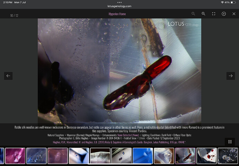
Task: Click the caption about rutile silk needles
Action: tap(119, 129)
